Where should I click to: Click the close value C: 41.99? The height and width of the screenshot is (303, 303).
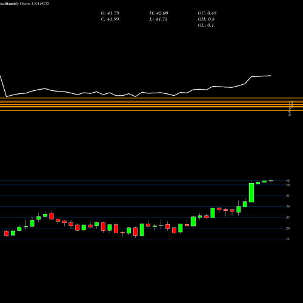(x=110, y=19)
